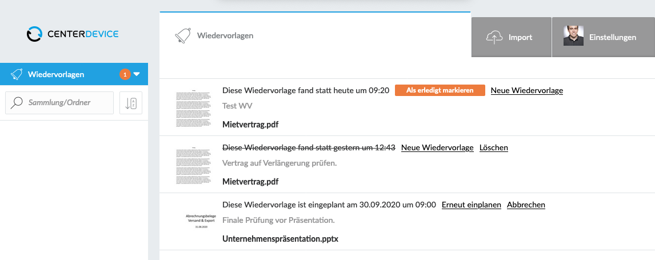Click the Wiedervorlagen header title
The image size is (655, 260).
coord(225,35)
